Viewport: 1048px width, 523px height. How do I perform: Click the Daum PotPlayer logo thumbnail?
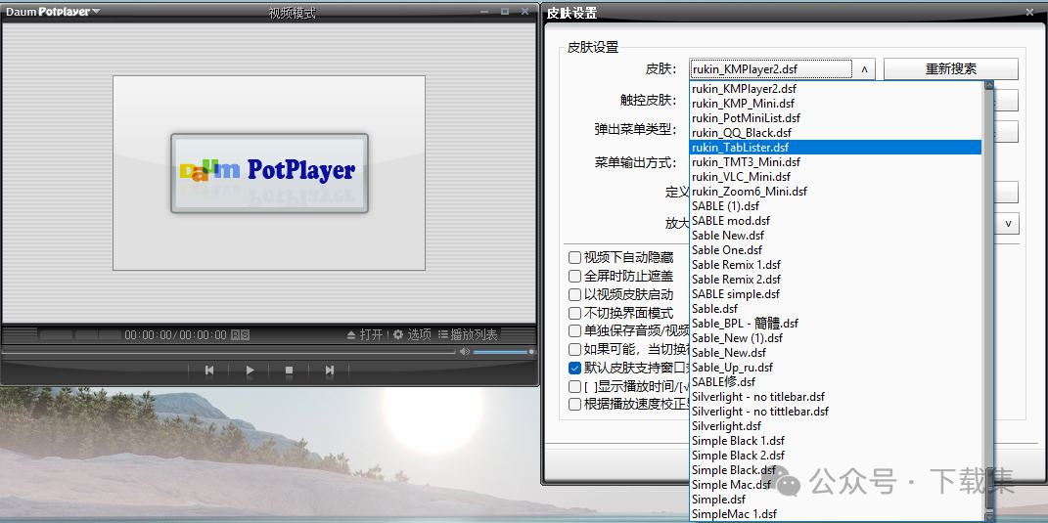pyautogui.click(x=269, y=173)
